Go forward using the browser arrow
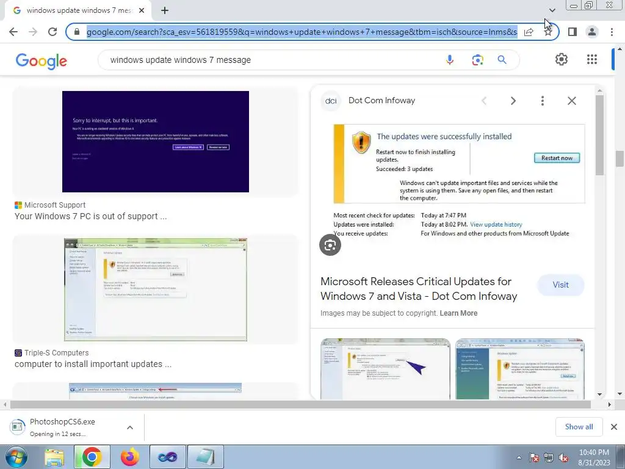Screen dimensions: 625x469 [x=33, y=32]
